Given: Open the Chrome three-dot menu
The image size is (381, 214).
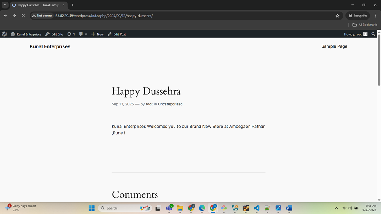Looking at the screenshot, I should [375, 16].
